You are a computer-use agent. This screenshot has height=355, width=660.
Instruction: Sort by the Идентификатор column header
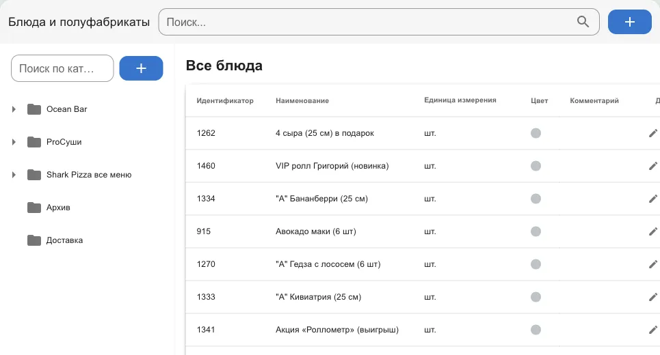coord(225,101)
